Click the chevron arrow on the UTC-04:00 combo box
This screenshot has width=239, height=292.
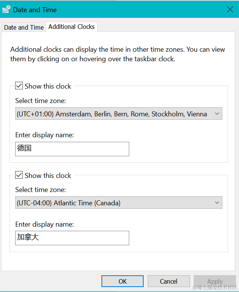click(217, 203)
